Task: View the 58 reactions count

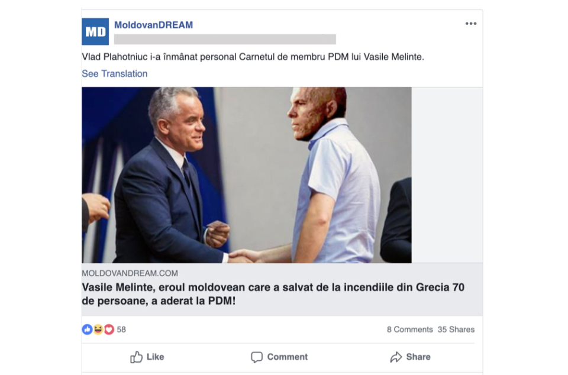Action: [121, 329]
